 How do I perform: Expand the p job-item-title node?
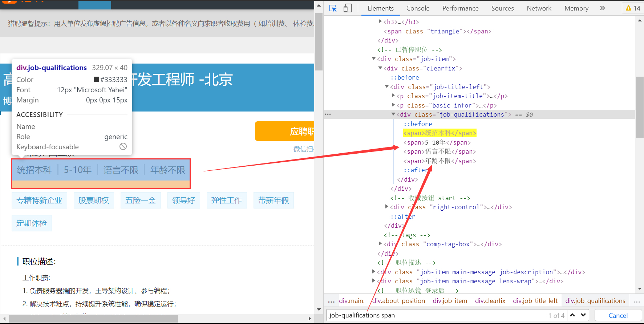click(x=393, y=96)
